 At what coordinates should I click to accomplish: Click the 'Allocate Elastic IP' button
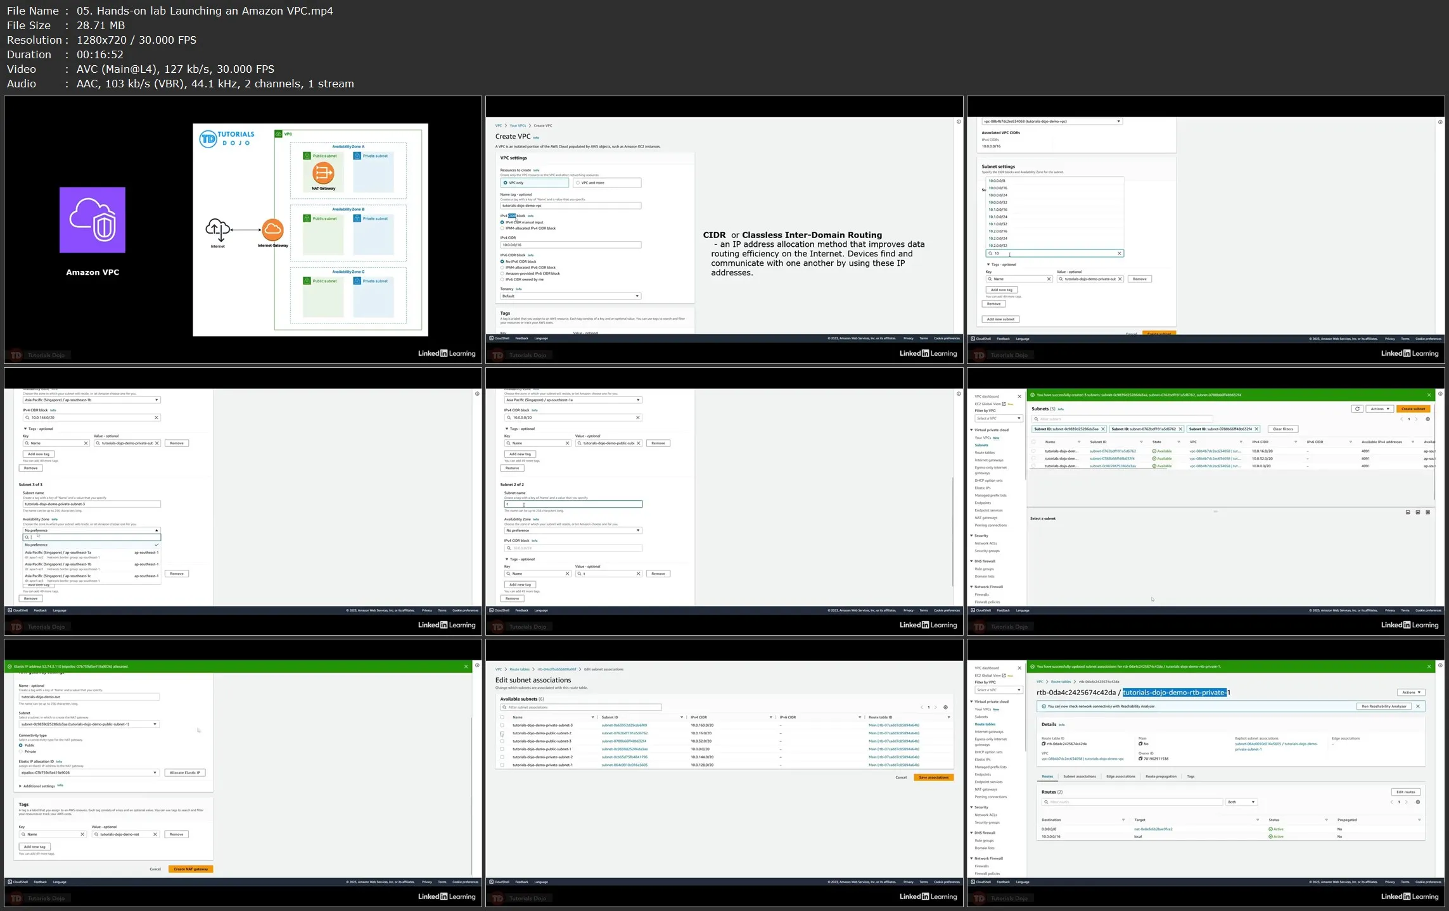(x=185, y=773)
